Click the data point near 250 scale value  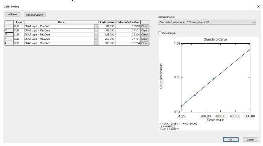(x=213, y=79)
